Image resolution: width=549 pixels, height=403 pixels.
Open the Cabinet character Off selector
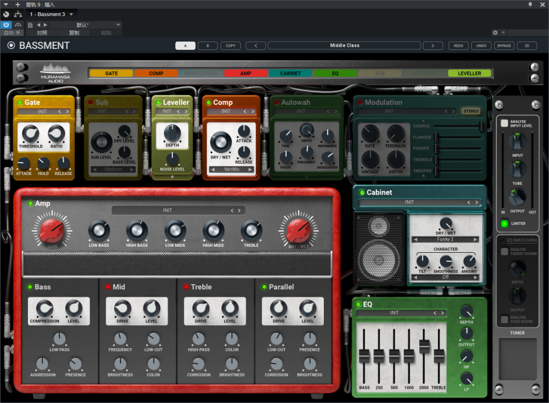click(446, 277)
